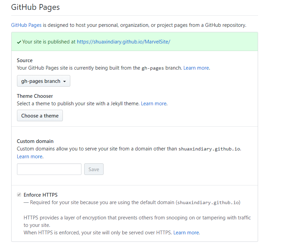Image resolution: width=291 pixels, height=252 pixels.
Task: Open Learn more about HTTPS enforcement
Action: tap(186, 233)
